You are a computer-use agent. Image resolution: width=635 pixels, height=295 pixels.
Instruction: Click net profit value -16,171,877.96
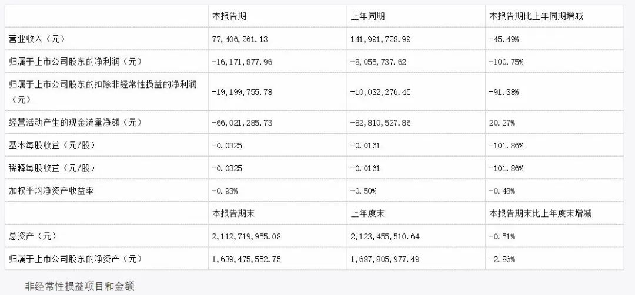(x=242, y=62)
